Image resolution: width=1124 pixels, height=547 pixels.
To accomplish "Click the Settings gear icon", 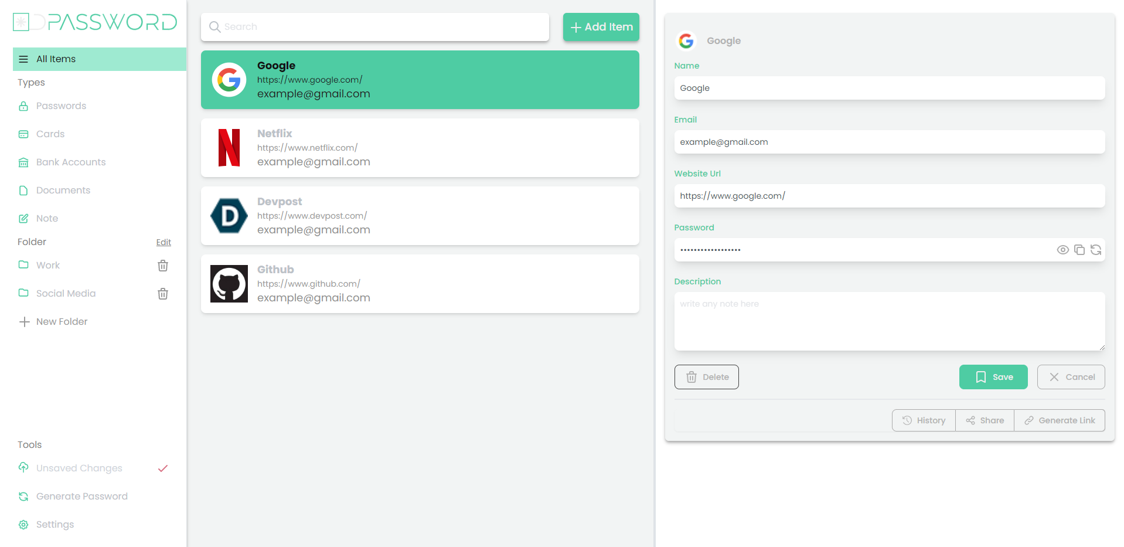I will point(23,525).
